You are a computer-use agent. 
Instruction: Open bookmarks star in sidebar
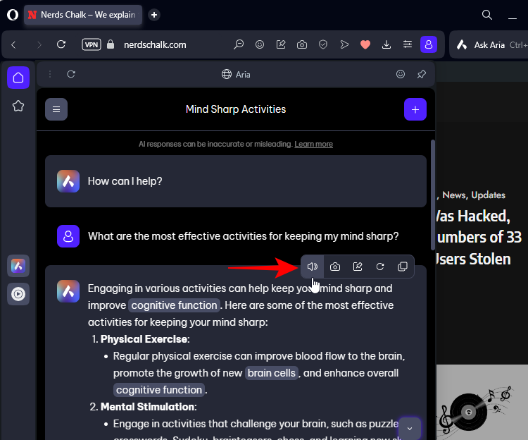[x=18, y=106]
